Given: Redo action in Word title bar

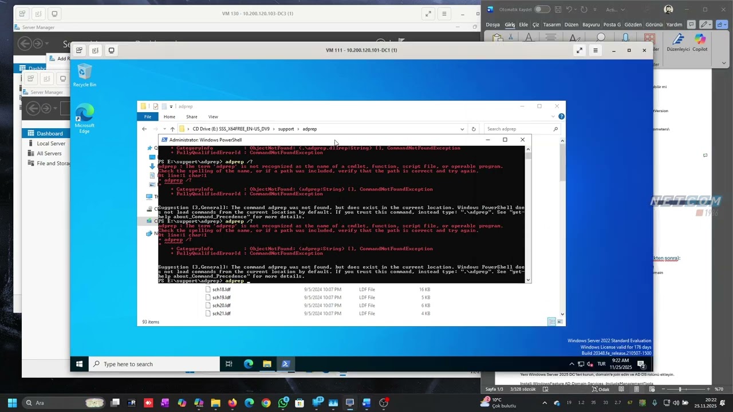Looking at the screenshot, I should point(584,10).
